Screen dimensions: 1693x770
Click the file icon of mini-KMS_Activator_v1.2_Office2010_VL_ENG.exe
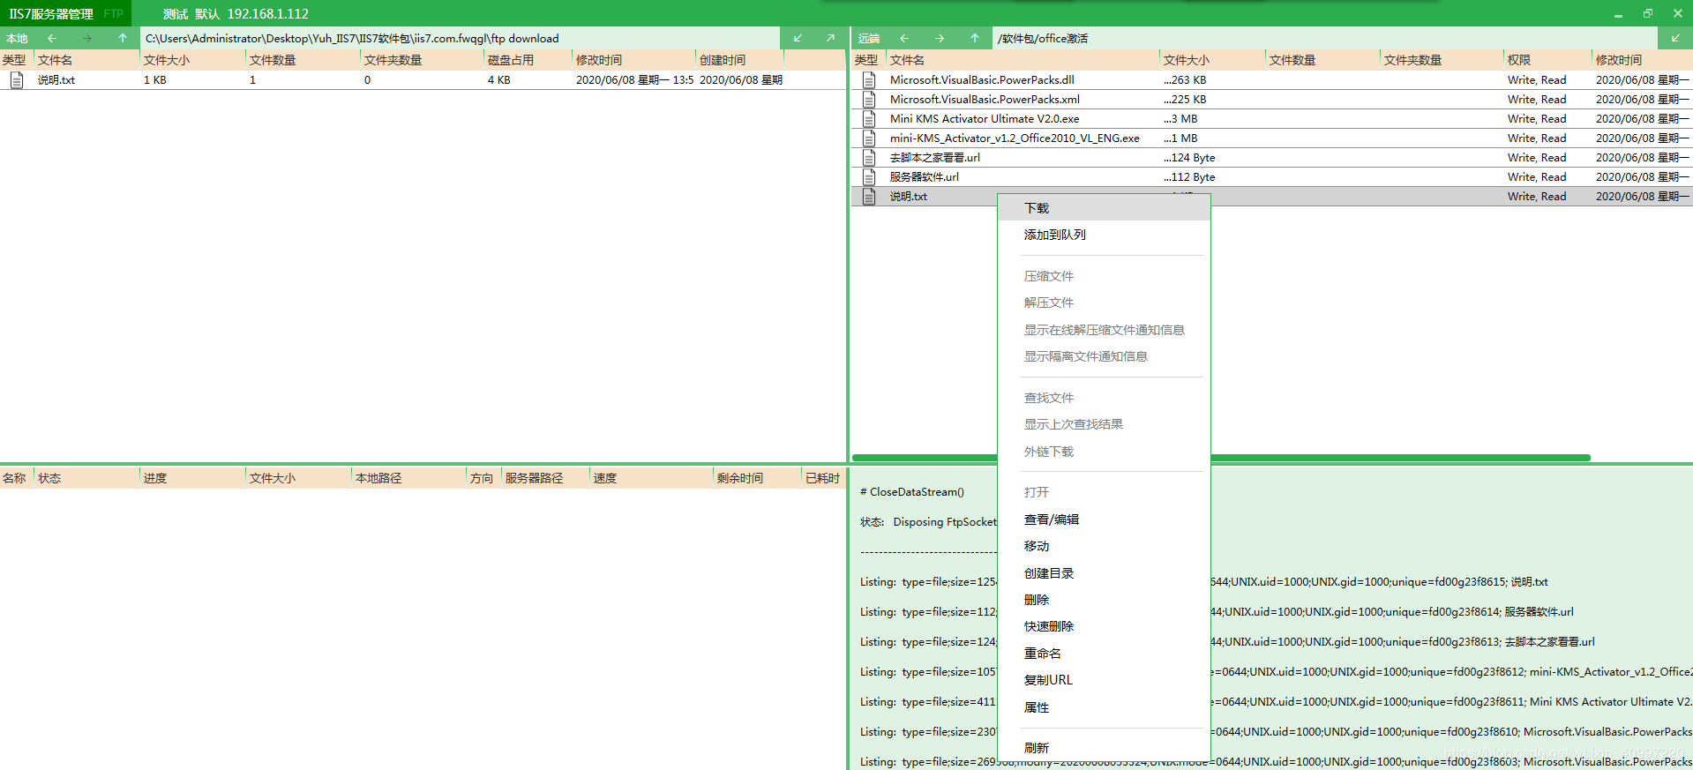tap(869, 138)
